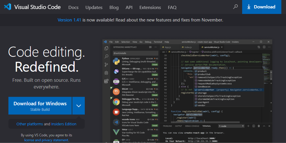Viewport: 286px width, 143px height.
Task: Open license and privacy statement link
Action: [x=46, y=140]
